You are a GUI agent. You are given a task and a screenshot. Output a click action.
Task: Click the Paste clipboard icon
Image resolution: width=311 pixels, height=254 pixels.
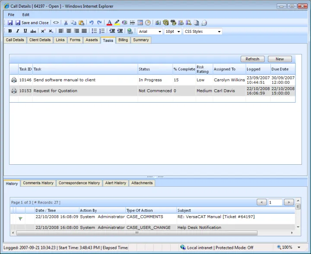pyautogui.click(x=81, y=23)
